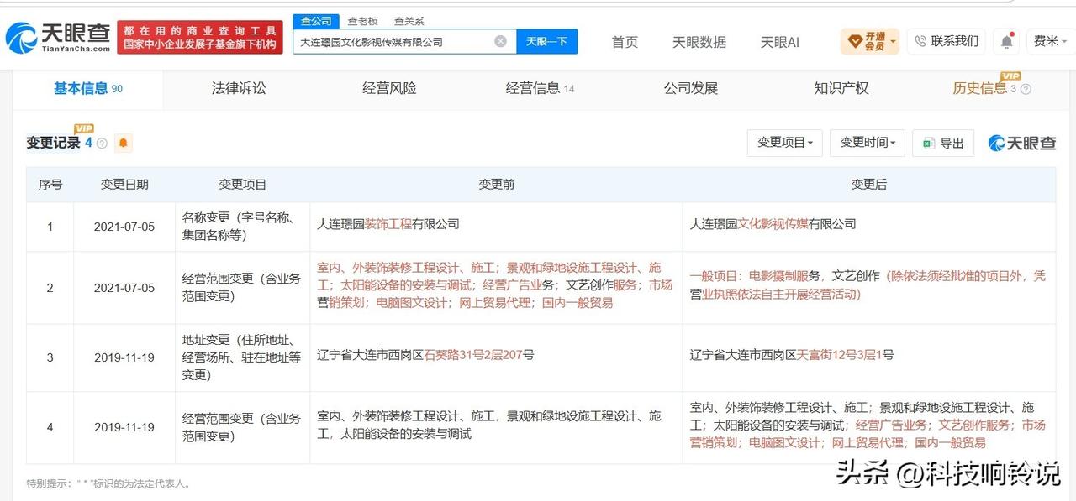Open notifications bell icon in header
Viewport: 1076px width, 501px height.
1006,41
